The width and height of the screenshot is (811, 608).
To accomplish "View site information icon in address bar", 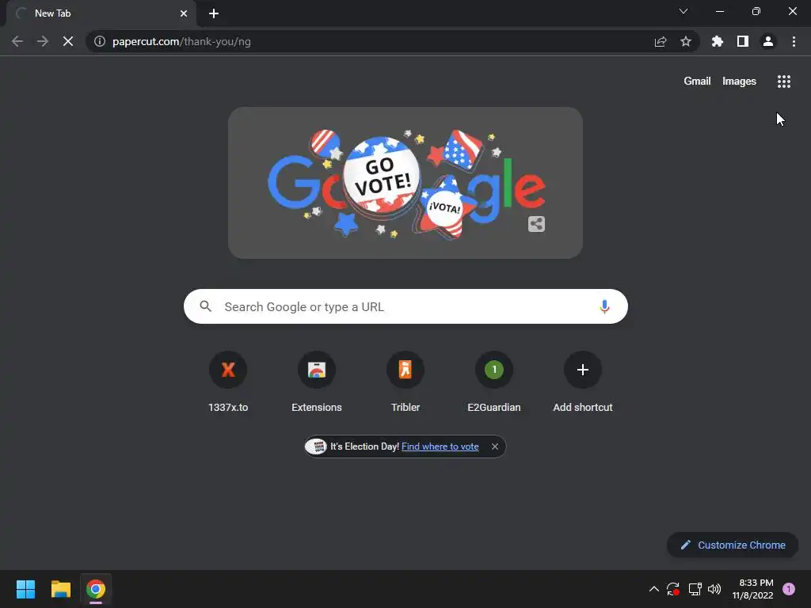I will click(x=100, y=41).
